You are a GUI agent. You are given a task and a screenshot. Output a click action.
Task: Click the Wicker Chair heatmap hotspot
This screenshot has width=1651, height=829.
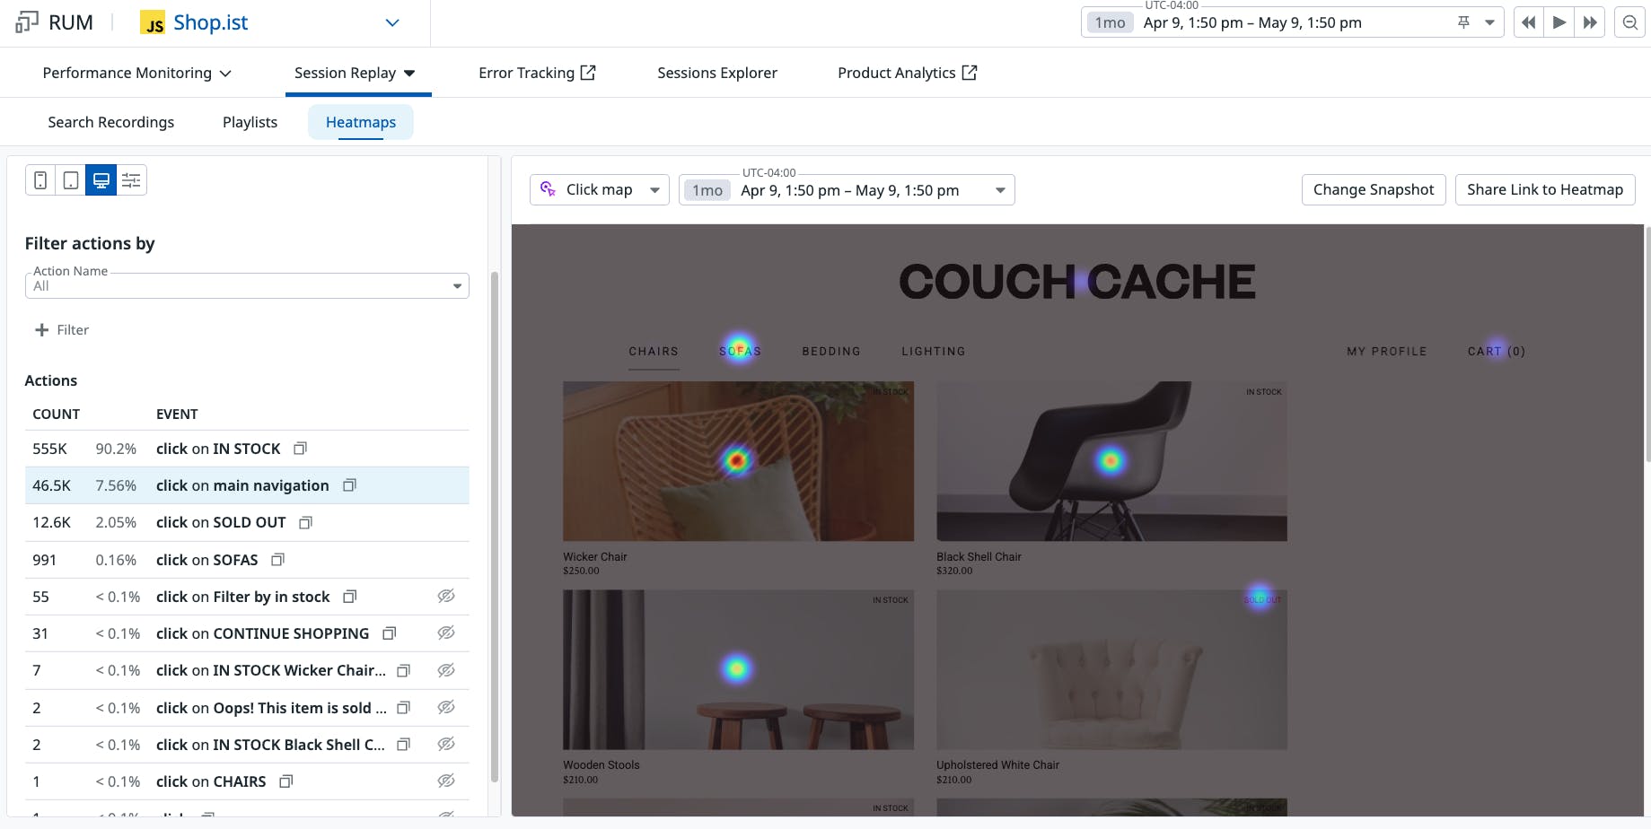737,460
